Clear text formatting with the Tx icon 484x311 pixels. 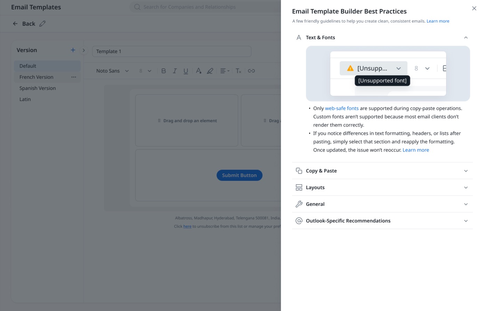238,71
